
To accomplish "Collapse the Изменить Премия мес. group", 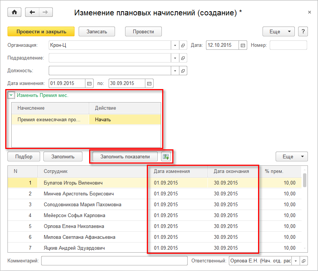I will tap(11, 95).
